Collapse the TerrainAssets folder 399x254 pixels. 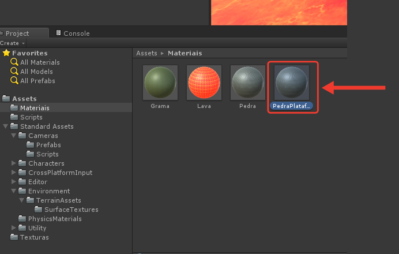(x=22, y=200)
